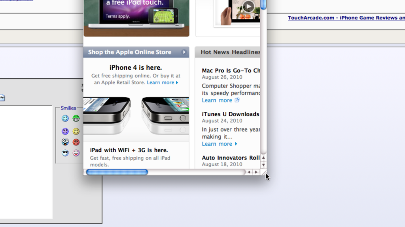Click iPad with WiFi + 3G is here
Screen dimensions: 405x227
click(x=129, y=150)
